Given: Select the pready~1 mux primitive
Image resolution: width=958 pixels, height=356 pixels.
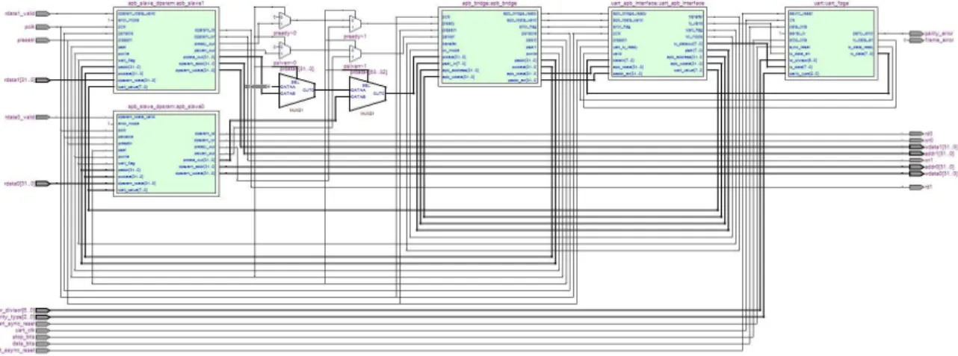Looking at the screenshot, I should (x=355, y=25).
